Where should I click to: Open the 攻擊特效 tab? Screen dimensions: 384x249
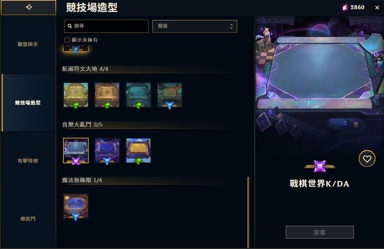pos(28,161)
